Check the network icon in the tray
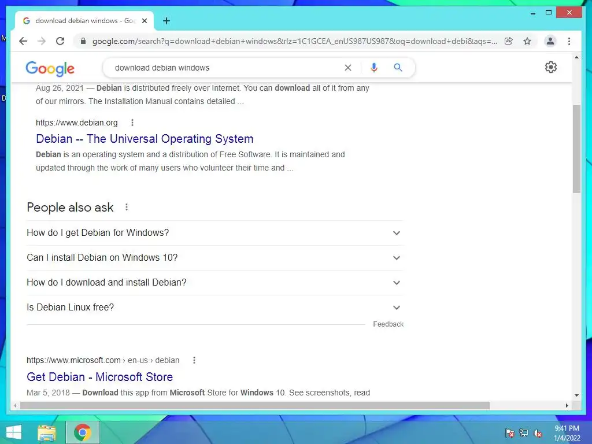The image size is (592, 444). pyautogui.click(x=523, y=433)
